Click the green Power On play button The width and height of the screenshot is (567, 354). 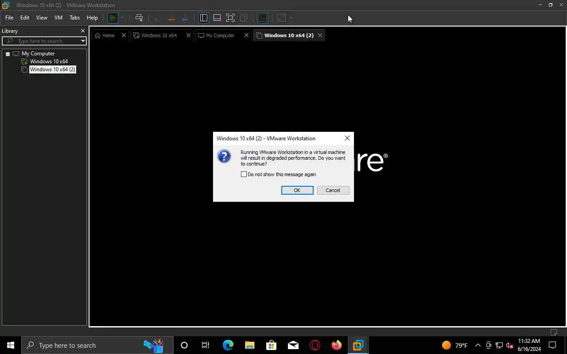coord(113,18)
